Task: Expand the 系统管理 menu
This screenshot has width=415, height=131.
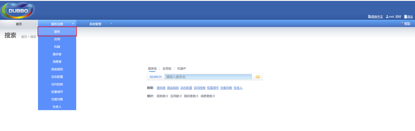Action: click(x=95, y=24)
